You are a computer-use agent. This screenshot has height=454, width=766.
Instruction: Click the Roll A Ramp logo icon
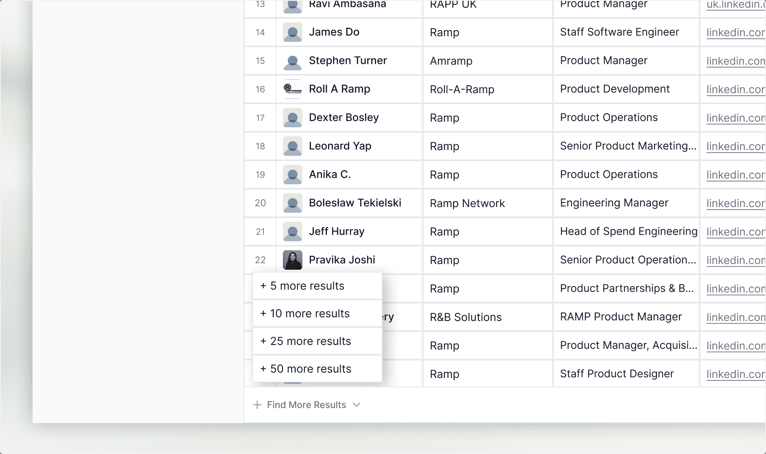(292, 89)
